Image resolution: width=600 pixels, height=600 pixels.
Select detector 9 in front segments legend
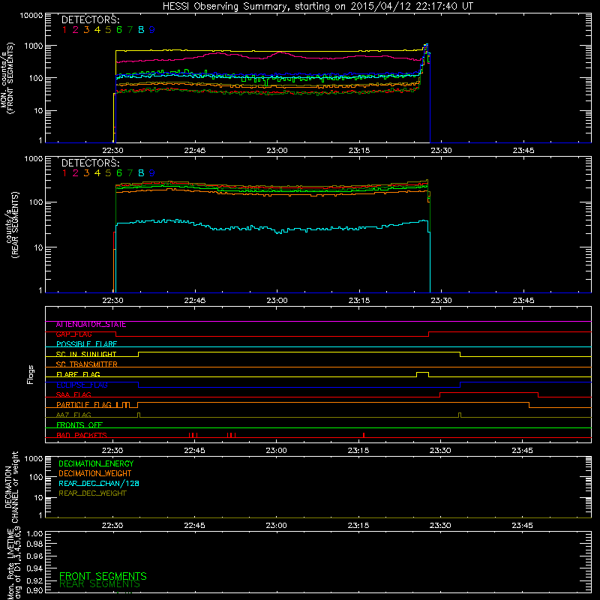click(152, 30)
